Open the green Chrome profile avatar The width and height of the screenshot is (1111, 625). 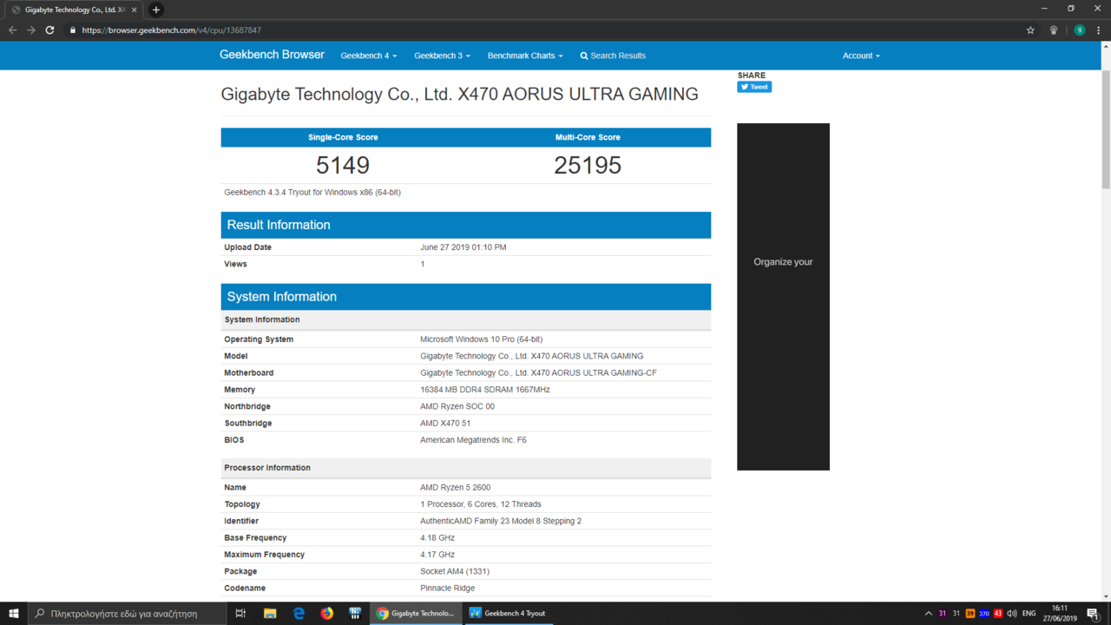(x=1080, y=30)
